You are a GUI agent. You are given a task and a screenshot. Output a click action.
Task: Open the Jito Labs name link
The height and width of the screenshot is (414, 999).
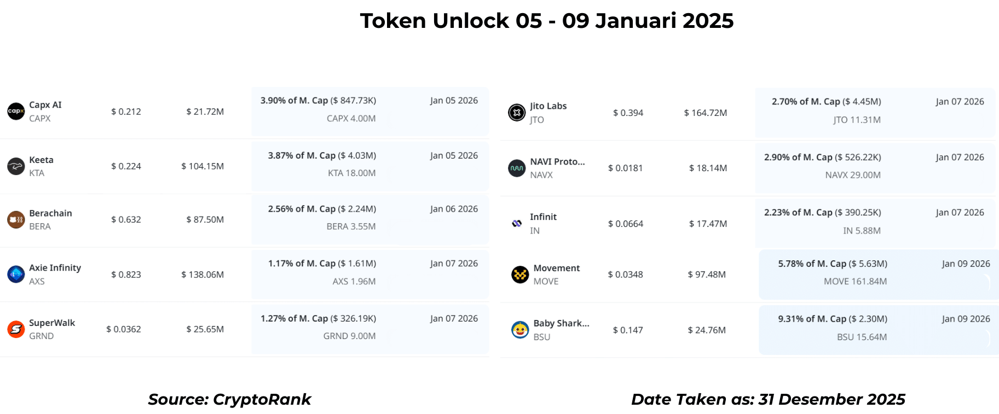[x=548, y=106]
